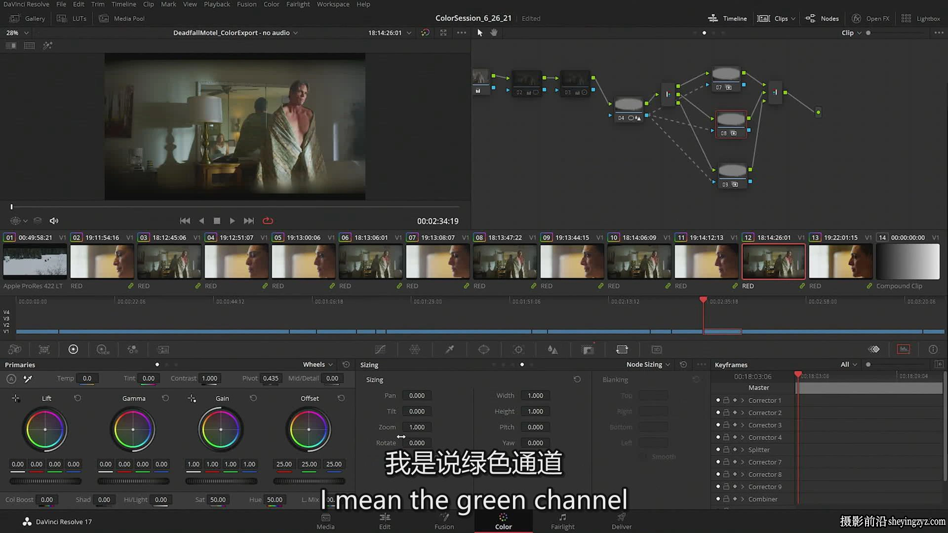Open the Open FX library
Screen dimensions: 948x533
coord(870,18)
